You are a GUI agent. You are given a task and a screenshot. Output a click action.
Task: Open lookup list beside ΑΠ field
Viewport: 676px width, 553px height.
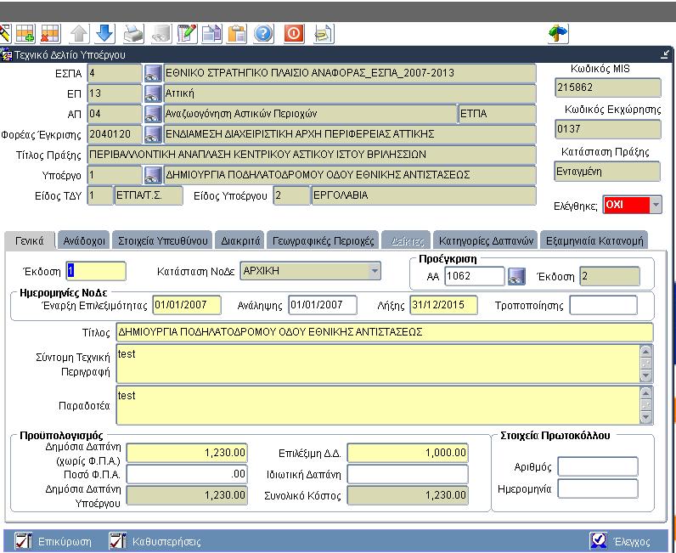[x=153, y=114]
